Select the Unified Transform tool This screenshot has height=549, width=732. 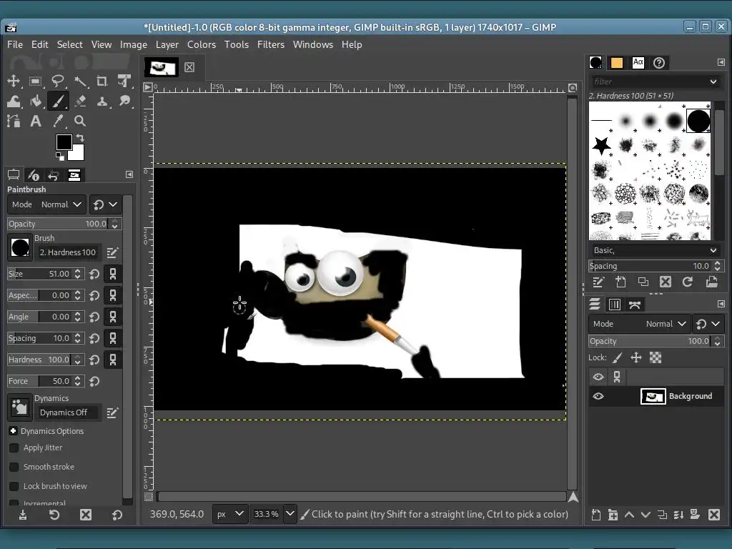click(x=124, y=81)
